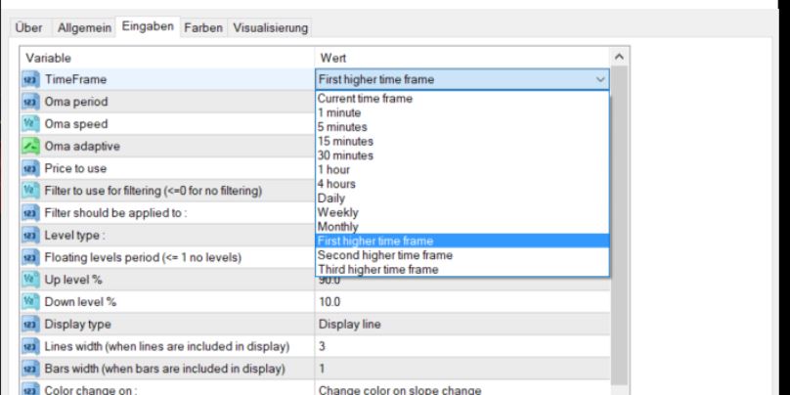790x395 pixels.
Task: Choose "Third higher time frame" option
Action: (x=376, y=269)
